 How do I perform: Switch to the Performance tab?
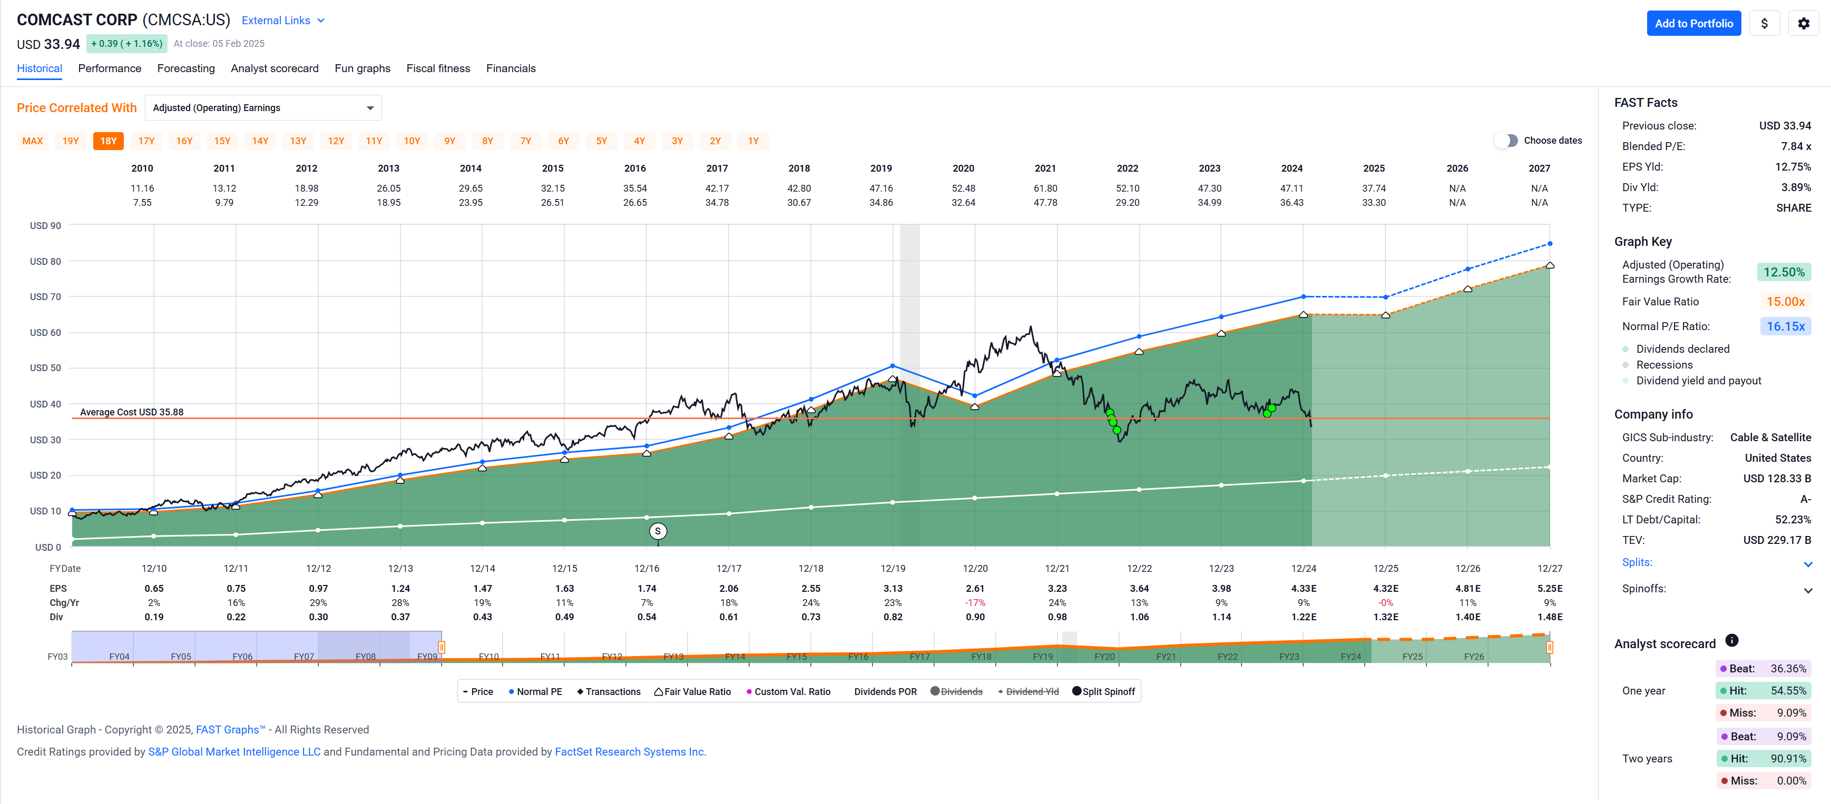point(110,68)
